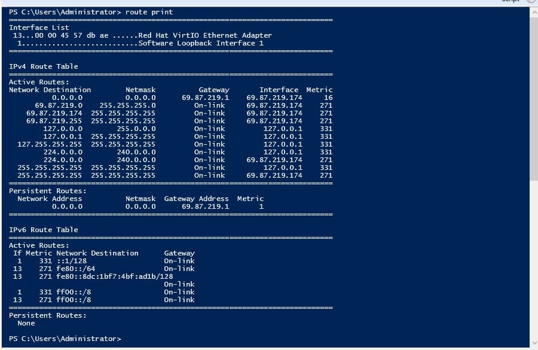The width and height of the screenshot is (538, 350).
Task: Click destination '69.87.219.0'
Action: pyautogui.click(x=59, y=105)
